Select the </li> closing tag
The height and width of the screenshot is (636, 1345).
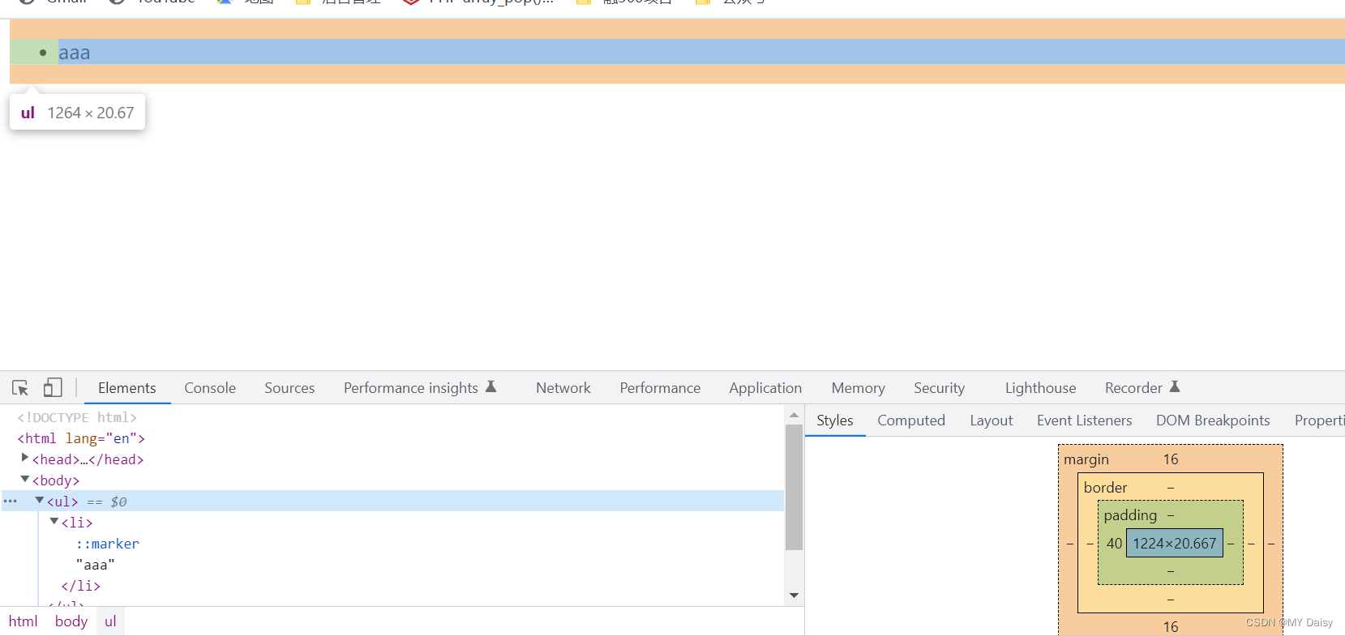[x=81, y=586]
